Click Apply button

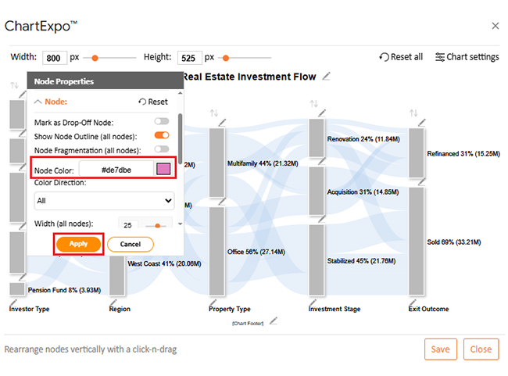tap(78, 244)
